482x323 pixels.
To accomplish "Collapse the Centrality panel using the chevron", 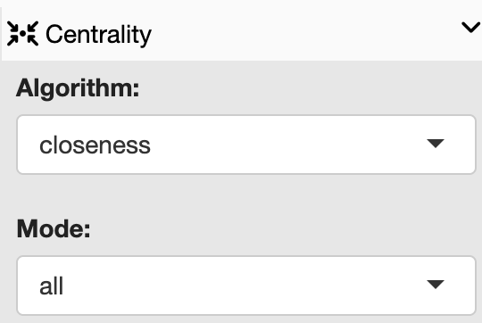I will pyautogui.click(x=471, y=28).
